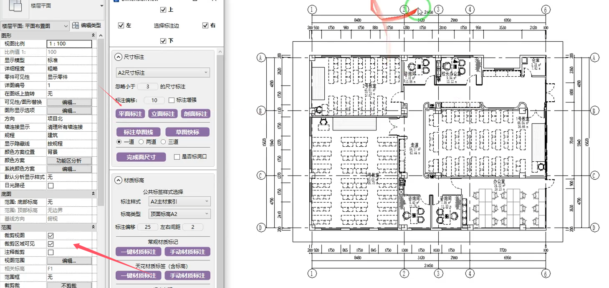
Task: Enable the 标注增强 checkbox
Action: pyautogui.click(x=171, y=100)
